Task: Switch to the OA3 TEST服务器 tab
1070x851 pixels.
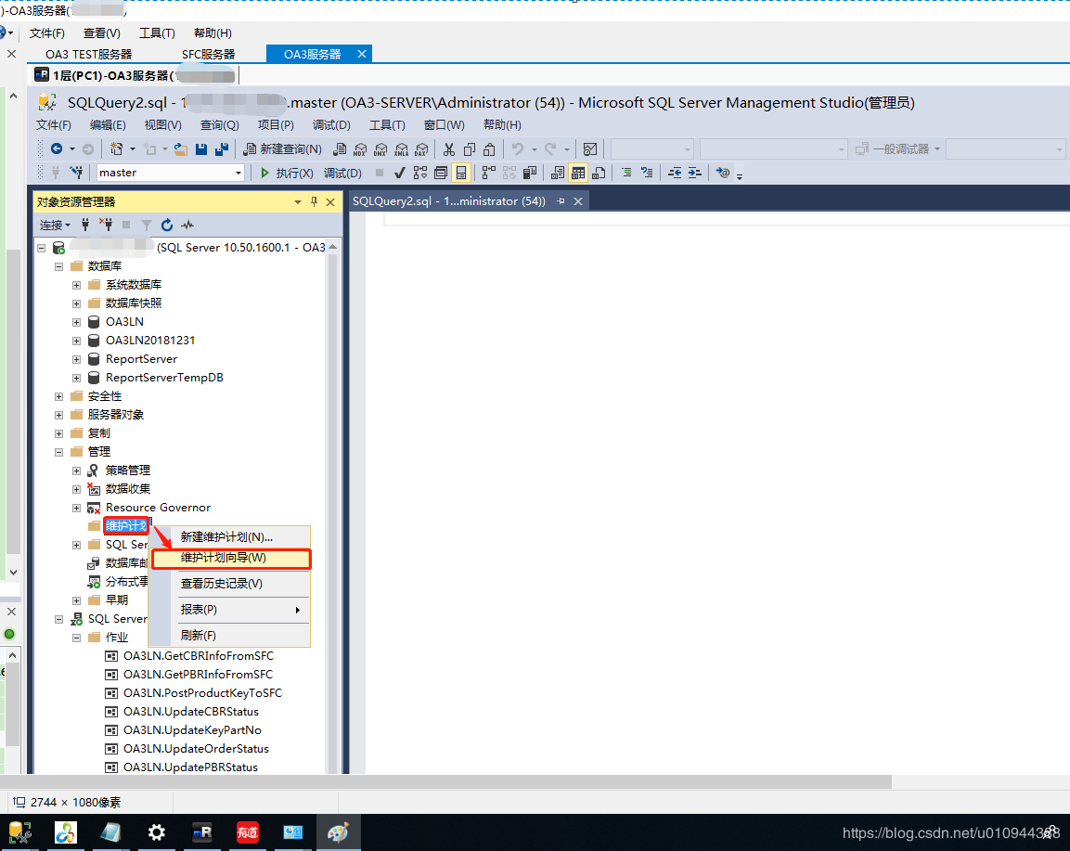Action: pyautogui.click(x=89, y=54)
